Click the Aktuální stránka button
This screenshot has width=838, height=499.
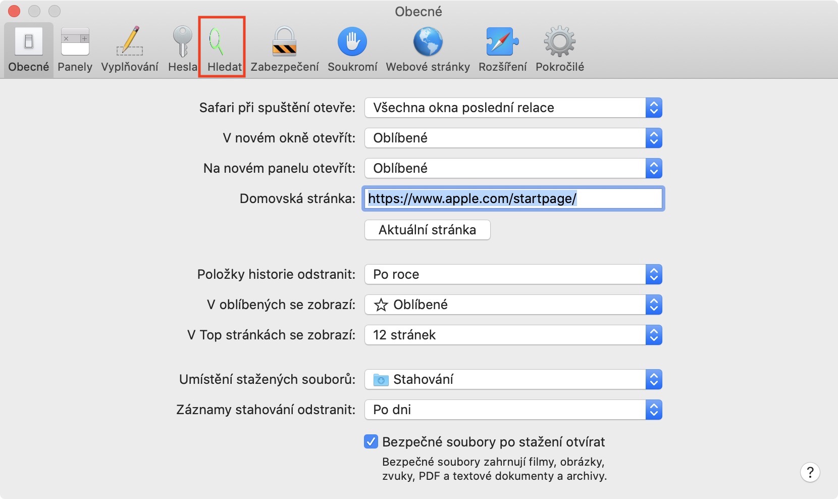427,230
